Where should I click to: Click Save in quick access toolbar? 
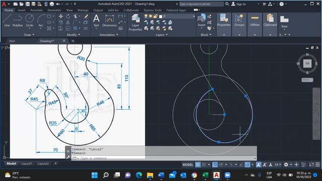pyautogui.click(x=28, y=4)
